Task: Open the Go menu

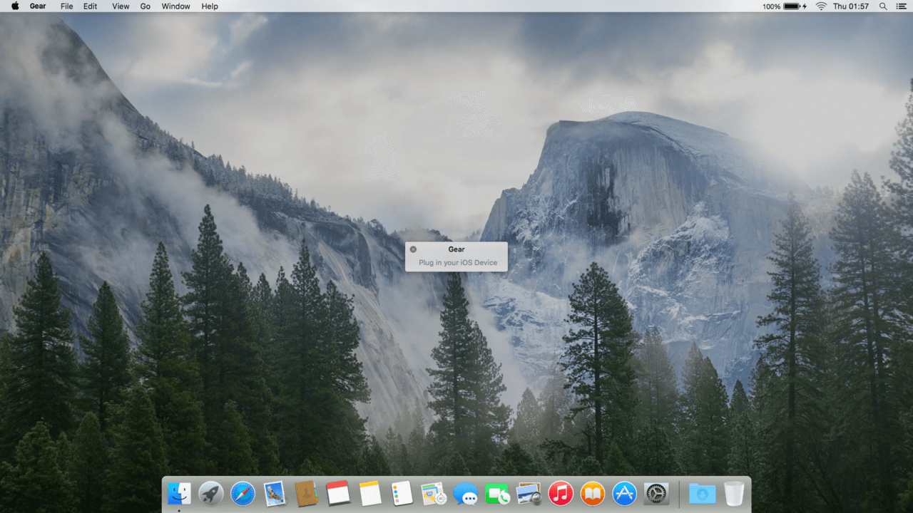Action: 146,6
